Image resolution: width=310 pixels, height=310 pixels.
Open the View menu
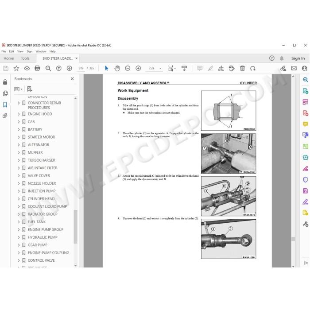[x=20, y=51]
